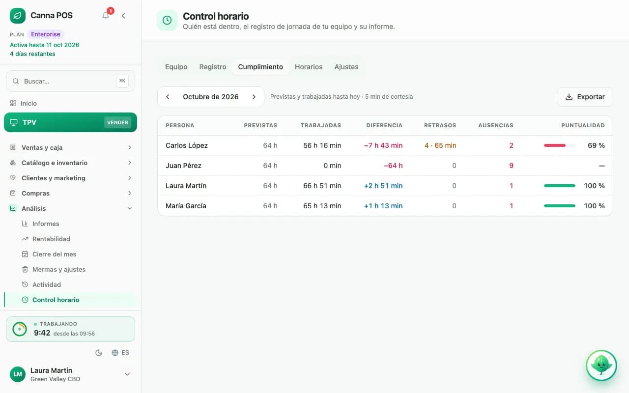Expand Clientes y marketing
The height and width of the screenshot is (393, 629).
(x=70, y=178)
